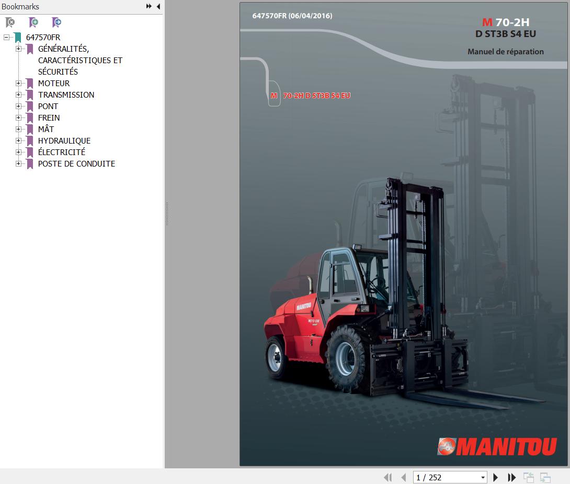Expand the GÉNÉRALITÉS, CARACTÉRISTIQUES ET SÉCURITÉS bookmark

point(18,49)
